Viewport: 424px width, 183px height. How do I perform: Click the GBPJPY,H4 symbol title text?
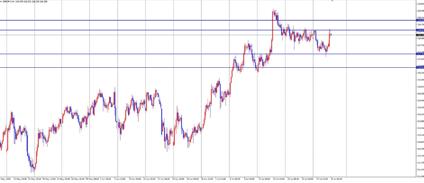[9, 1]
